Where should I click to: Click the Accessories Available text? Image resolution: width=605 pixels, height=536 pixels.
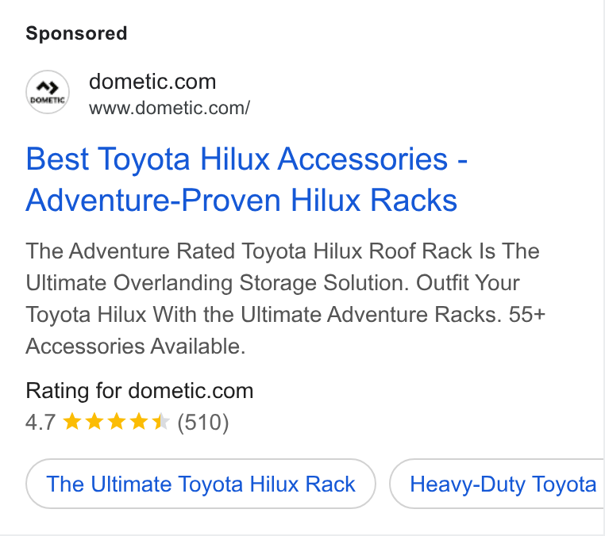pyautogui.click(x=136, y=346)
